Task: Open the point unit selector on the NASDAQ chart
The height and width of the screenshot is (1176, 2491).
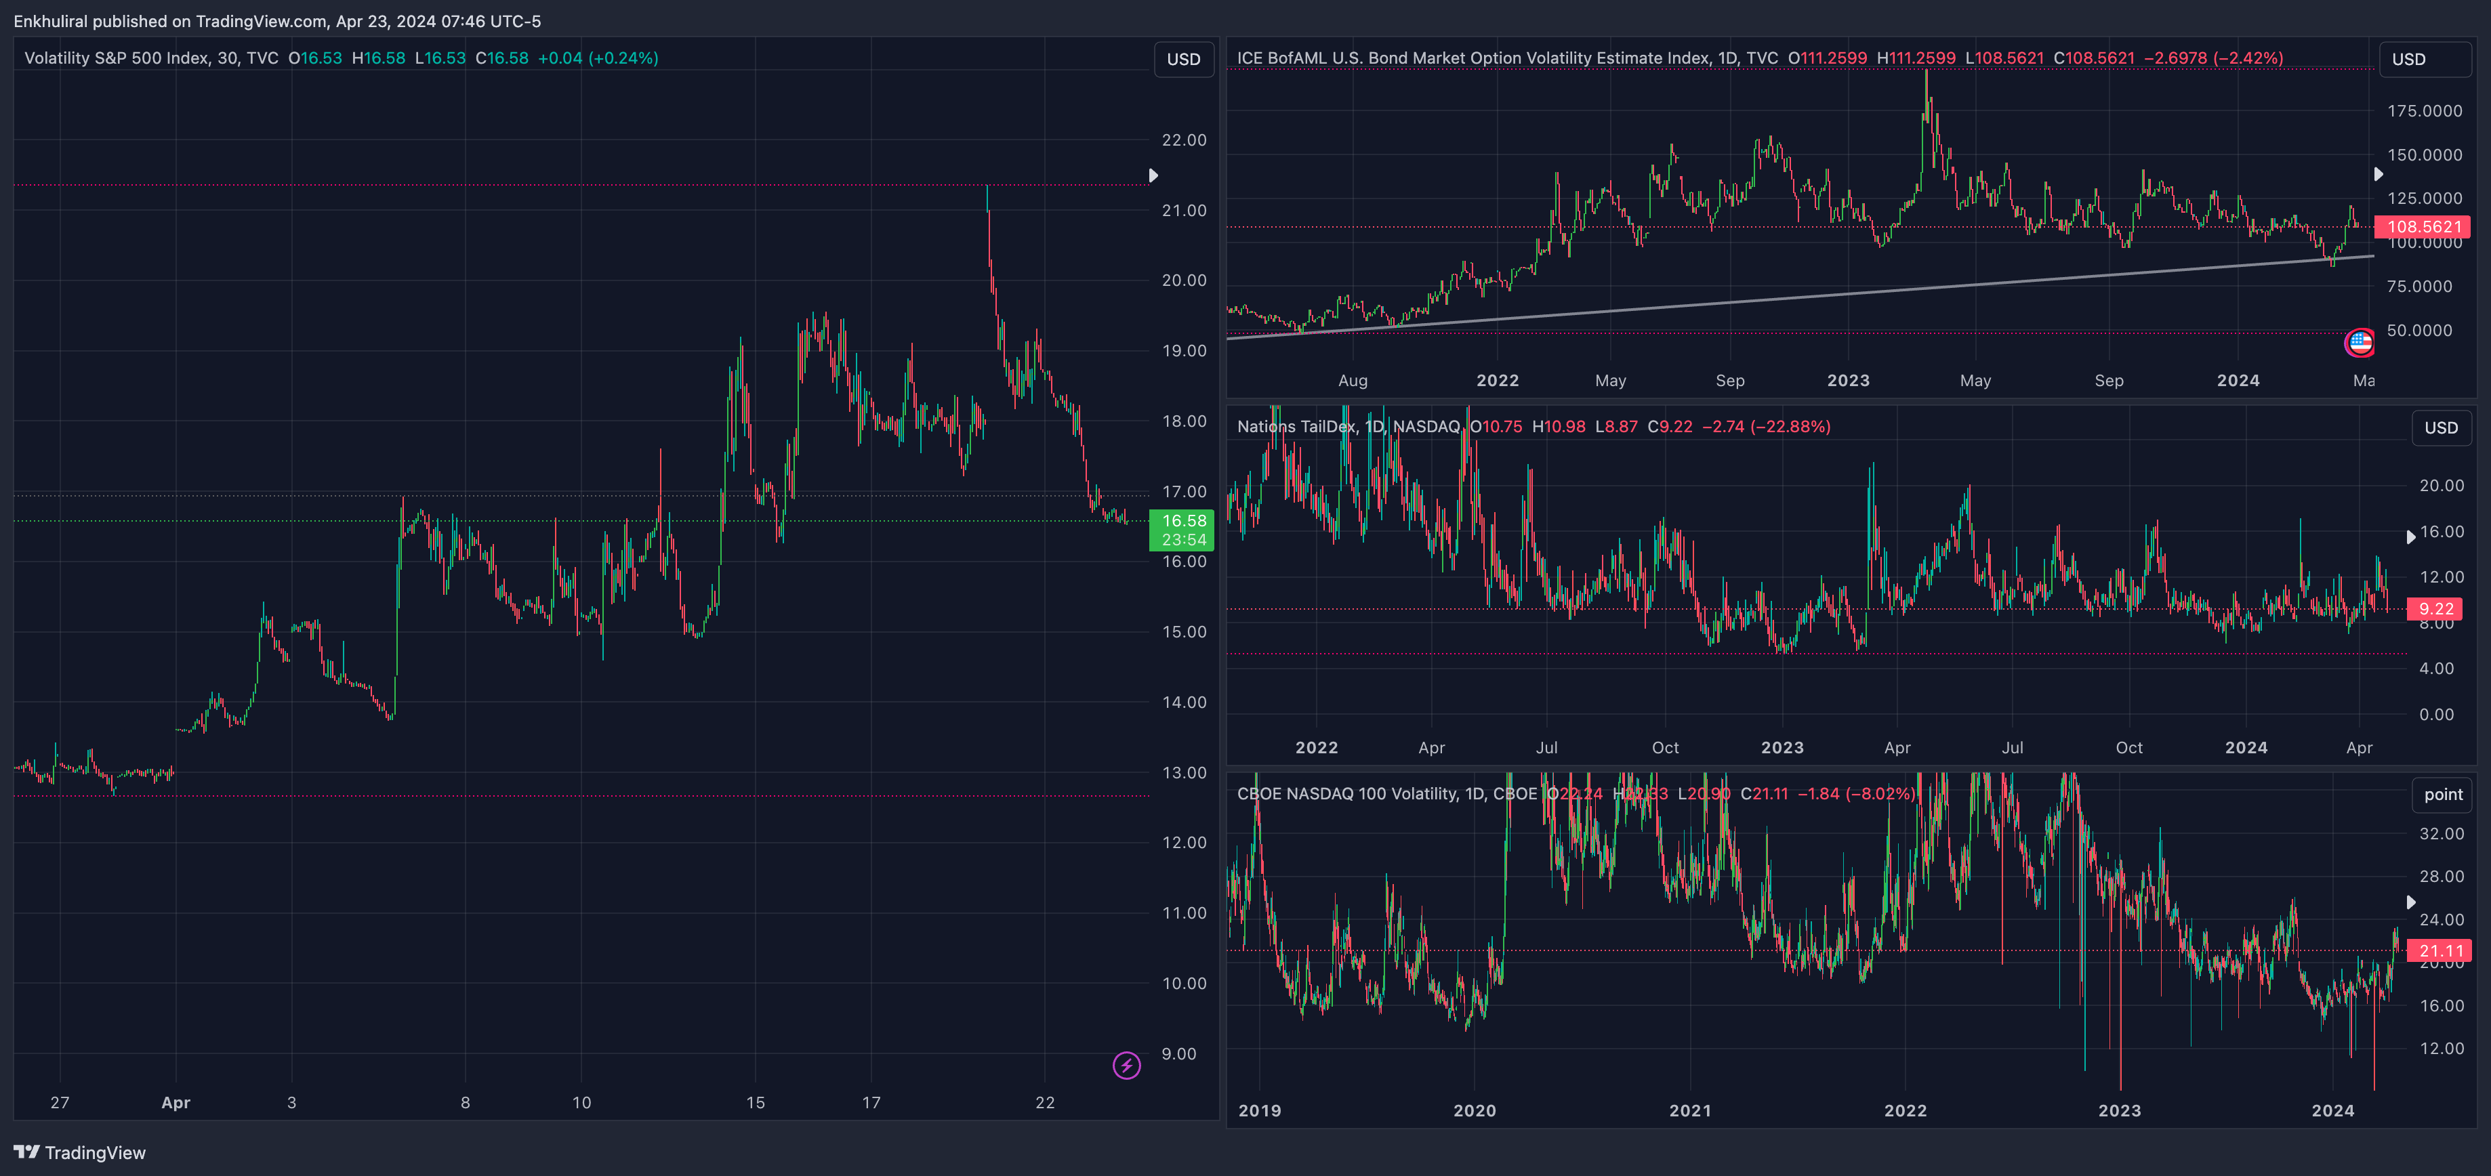Action: 2442,795
